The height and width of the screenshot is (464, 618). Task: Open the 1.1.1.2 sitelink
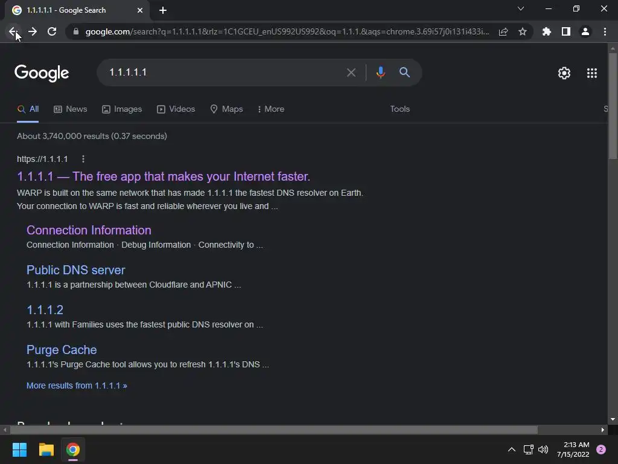[x=45, y=310]
